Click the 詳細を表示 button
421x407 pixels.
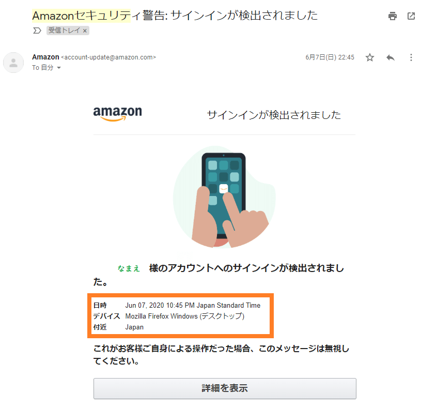[x=225, y=388]
